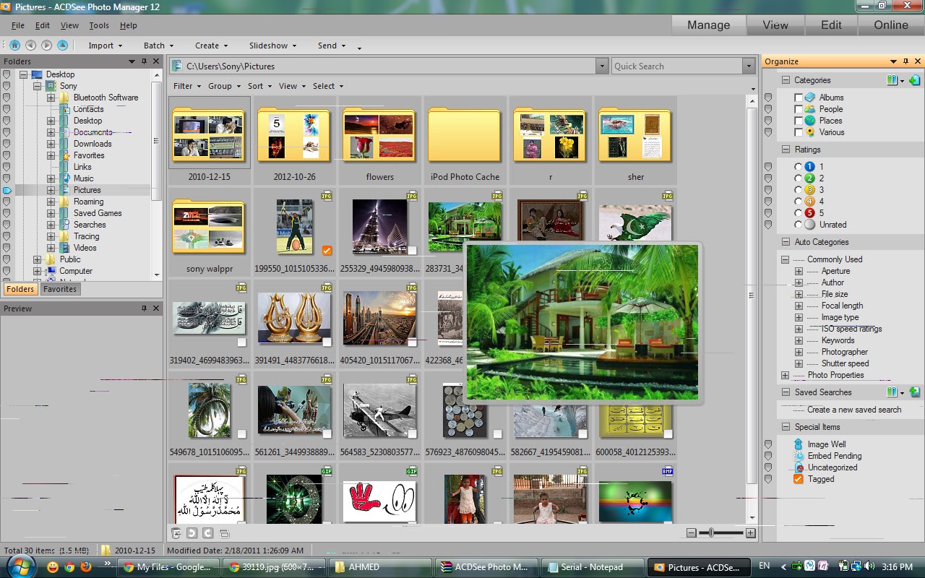Switch to the Favorites tab
The width and height of the screenshot is (925, 578).
[x=60, y=289]
